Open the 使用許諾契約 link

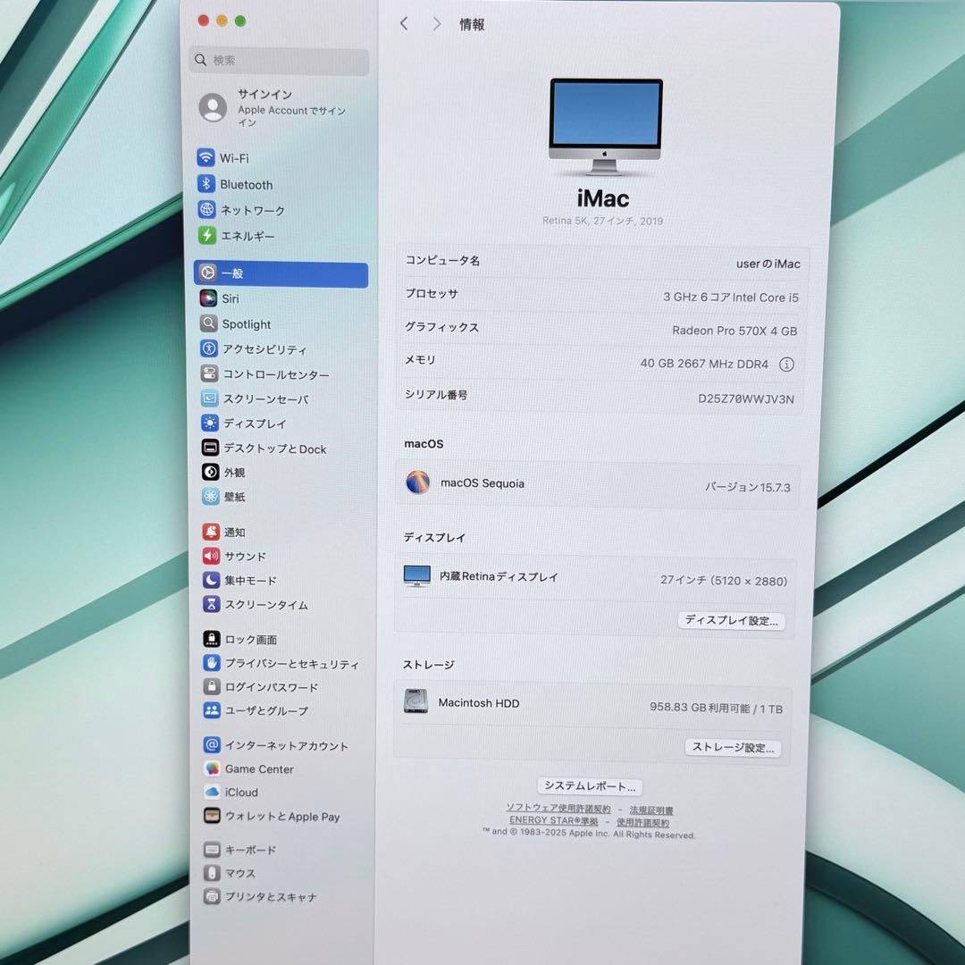click(x=642, y=822)
